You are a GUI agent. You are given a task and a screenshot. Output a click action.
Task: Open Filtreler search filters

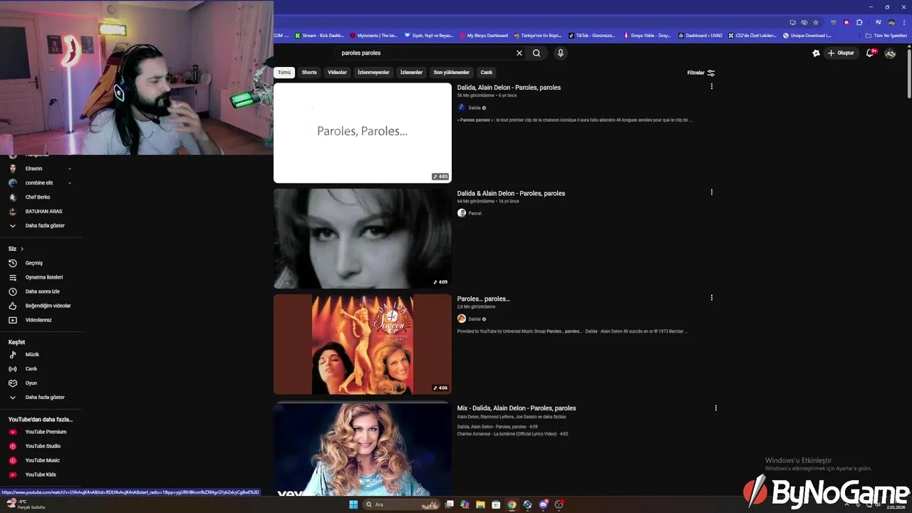pos(701,73)
